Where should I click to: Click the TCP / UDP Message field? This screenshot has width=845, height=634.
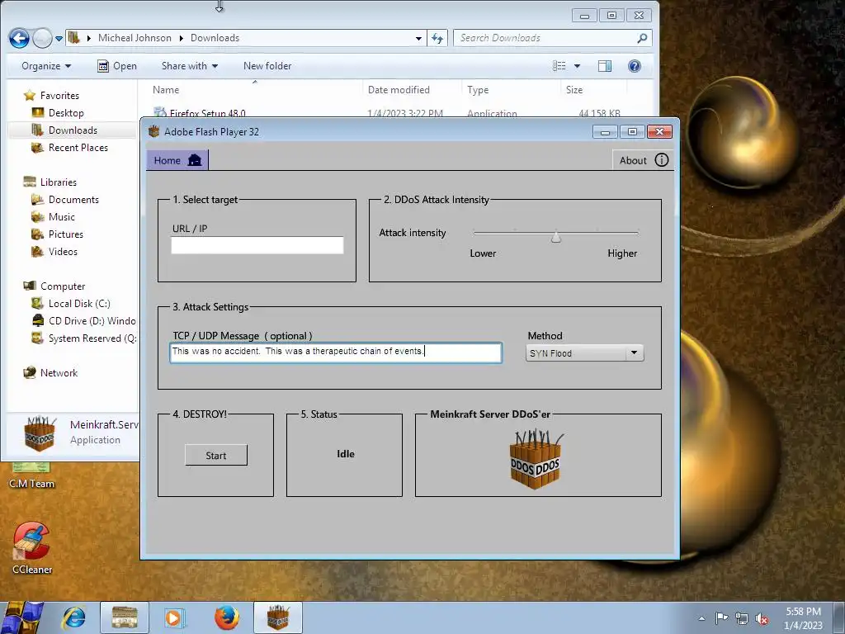tap(336, 352)
